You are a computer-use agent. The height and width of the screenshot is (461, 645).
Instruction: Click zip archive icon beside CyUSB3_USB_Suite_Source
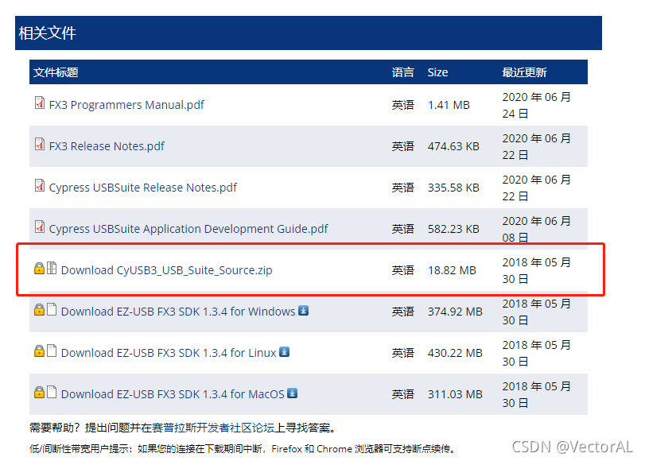tap(52, 268)
